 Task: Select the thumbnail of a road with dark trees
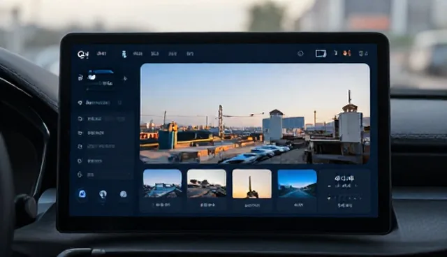pos(207,184)
